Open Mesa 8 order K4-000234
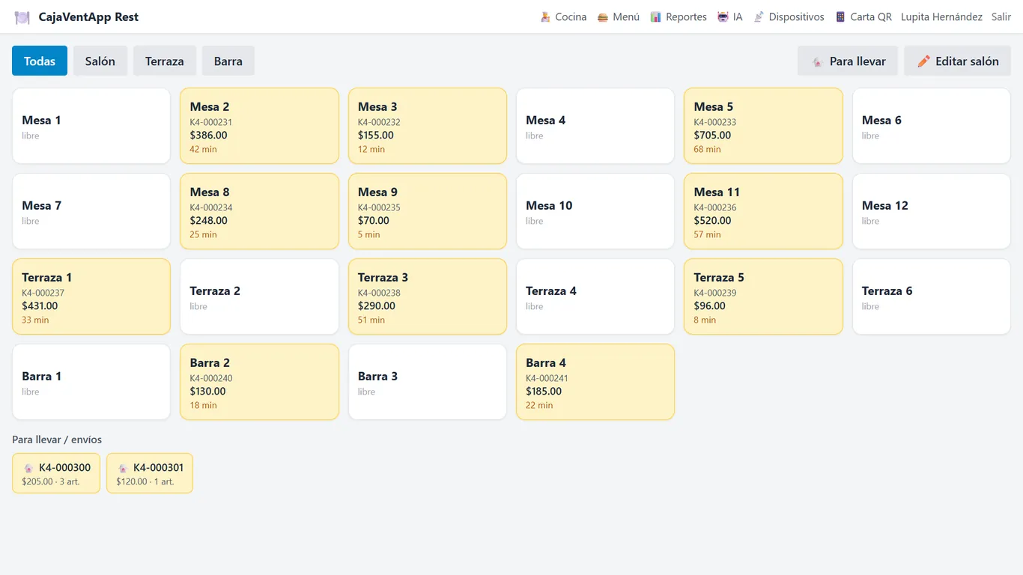Image resolution: width=1023 pixels, height=575 pixels. (x=259, y=211)
